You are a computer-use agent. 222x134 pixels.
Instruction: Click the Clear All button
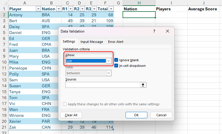71,115
